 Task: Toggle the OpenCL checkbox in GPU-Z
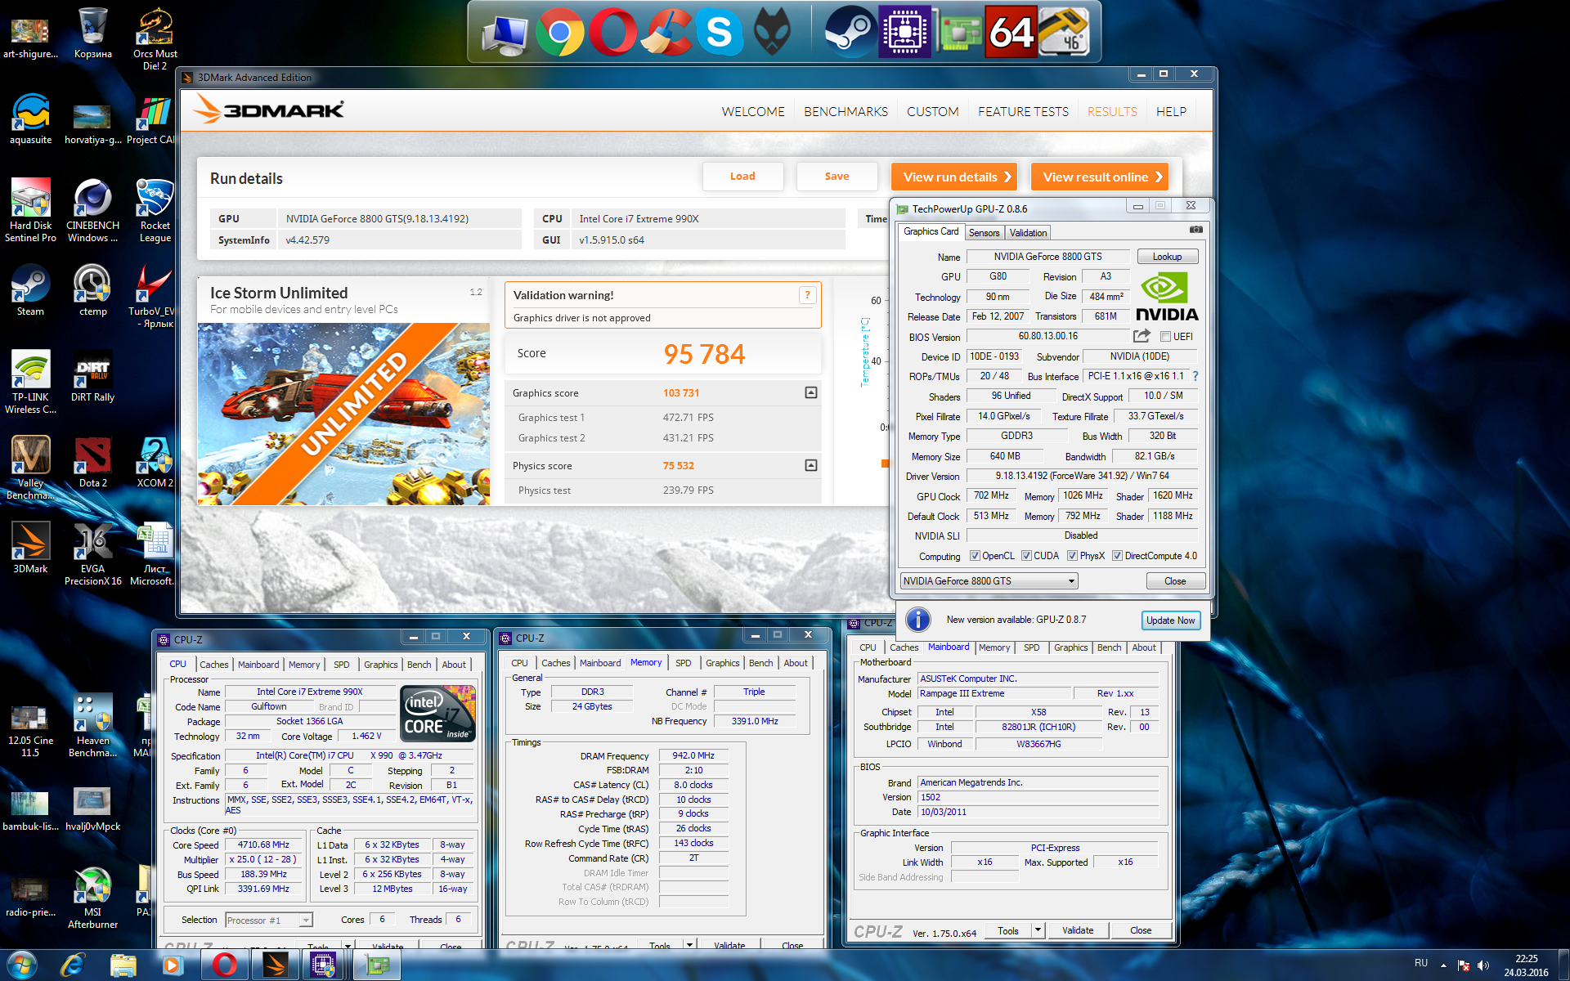pyautogui.click(x=975, y=556)
